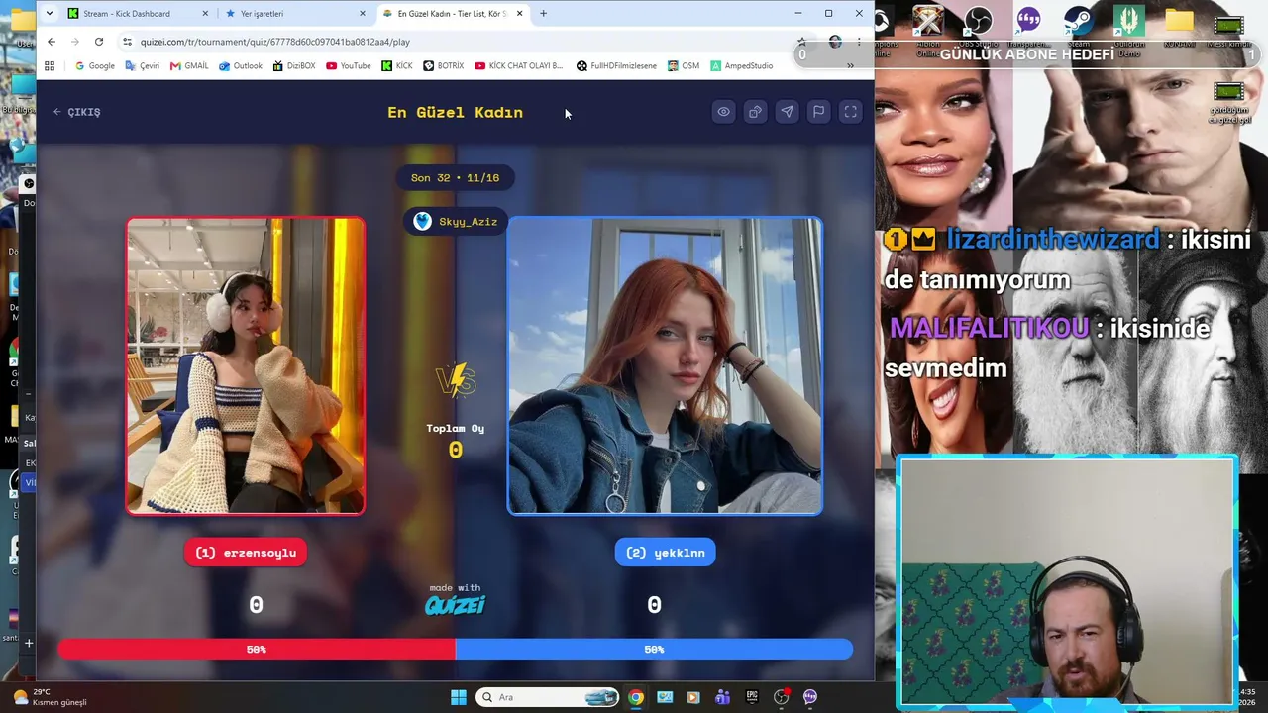The image size is (1268, 713).
Task: Open the GMAİL bookmark
Action: (189, 66)
